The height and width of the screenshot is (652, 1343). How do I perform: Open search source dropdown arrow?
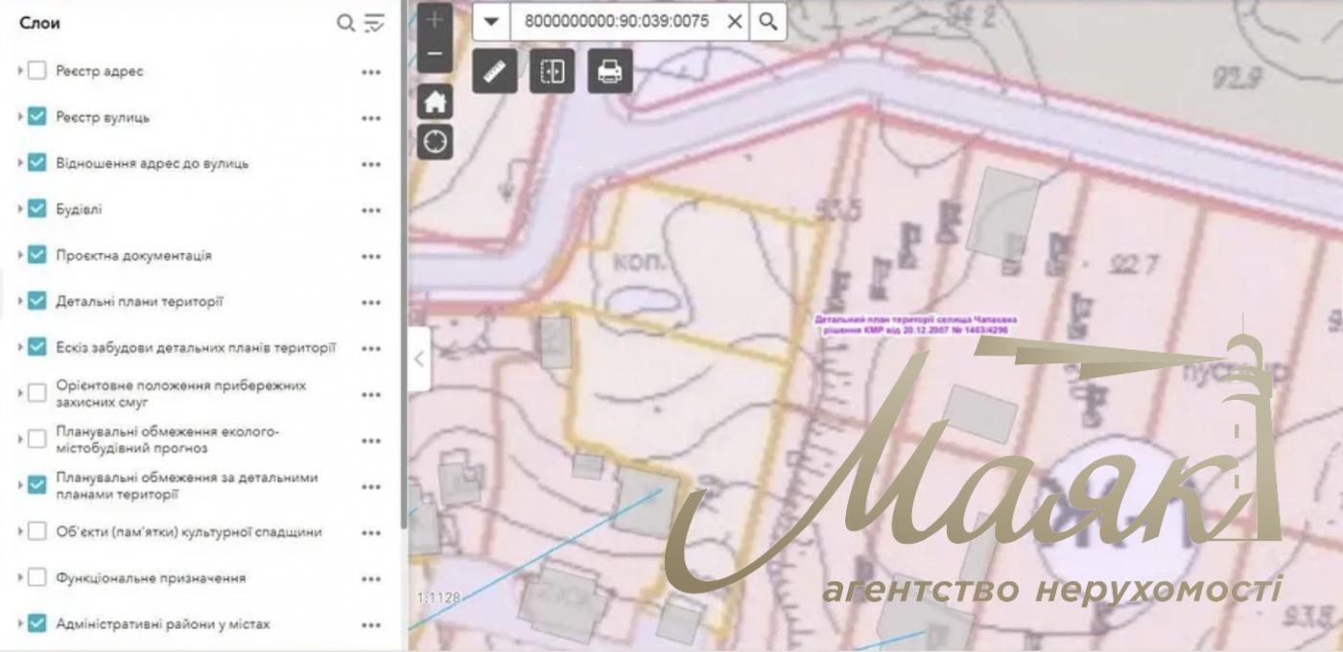coord(491,21)
